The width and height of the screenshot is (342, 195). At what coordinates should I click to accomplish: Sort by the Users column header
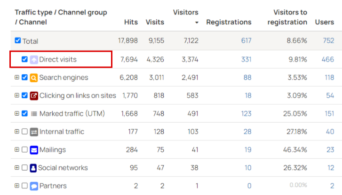[325, 22]
